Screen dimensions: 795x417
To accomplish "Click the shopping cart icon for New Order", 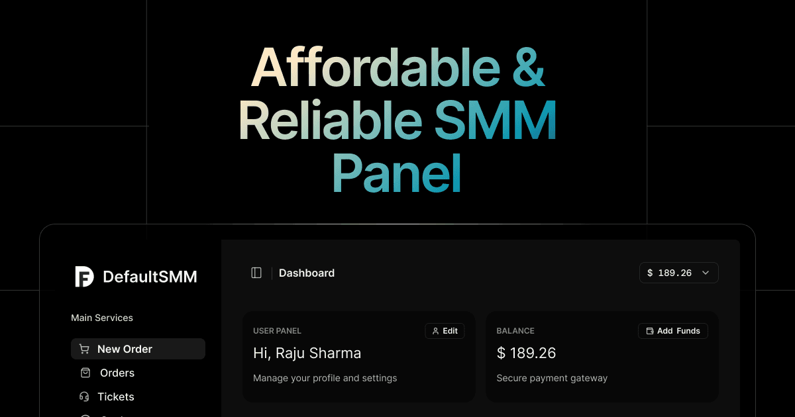I will pyautogui.click(x=84, y=349).
